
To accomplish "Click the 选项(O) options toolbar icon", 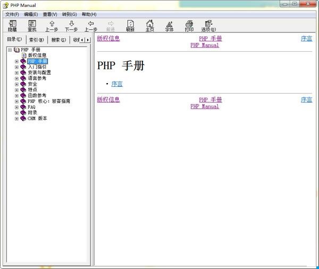I will coord(208,26).
